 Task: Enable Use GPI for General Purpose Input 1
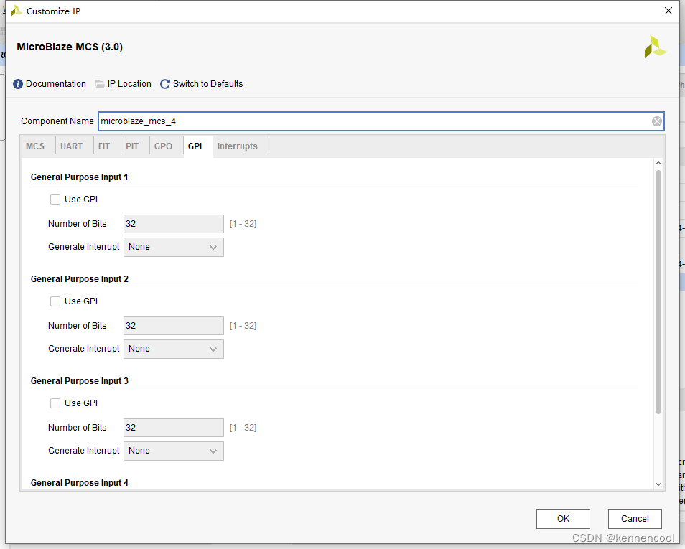55,200
